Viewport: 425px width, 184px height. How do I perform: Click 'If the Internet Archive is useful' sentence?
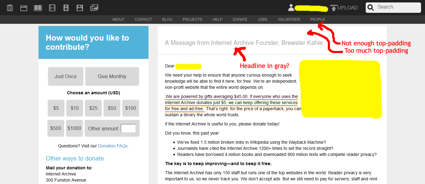[x=222, y=124]
